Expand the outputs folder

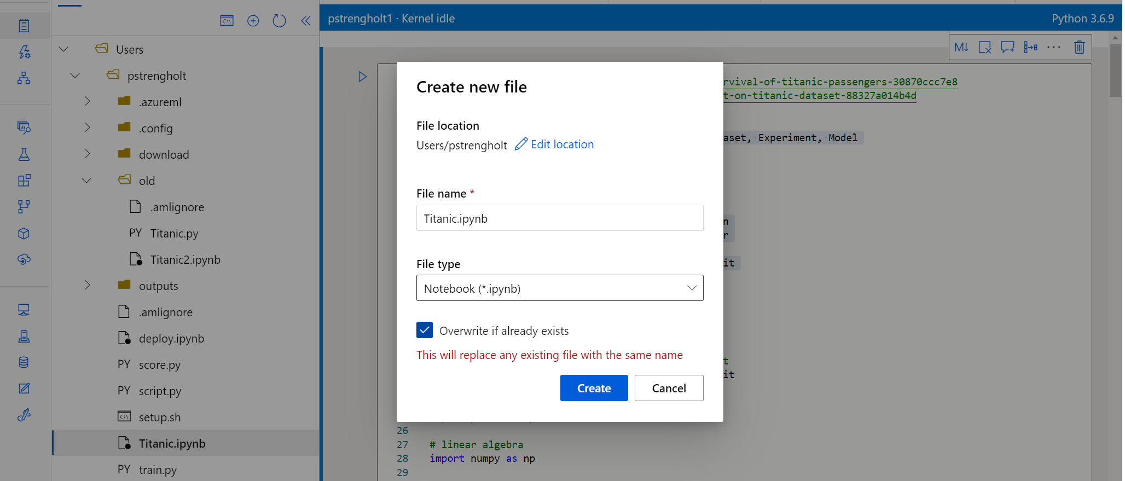(x=87, y=285)
